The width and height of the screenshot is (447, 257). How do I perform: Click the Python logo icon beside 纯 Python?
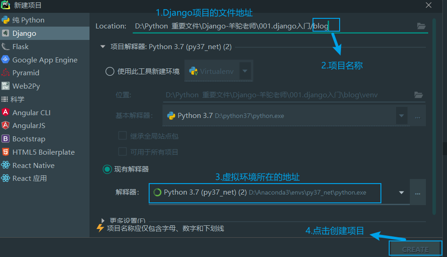(6, 20)
